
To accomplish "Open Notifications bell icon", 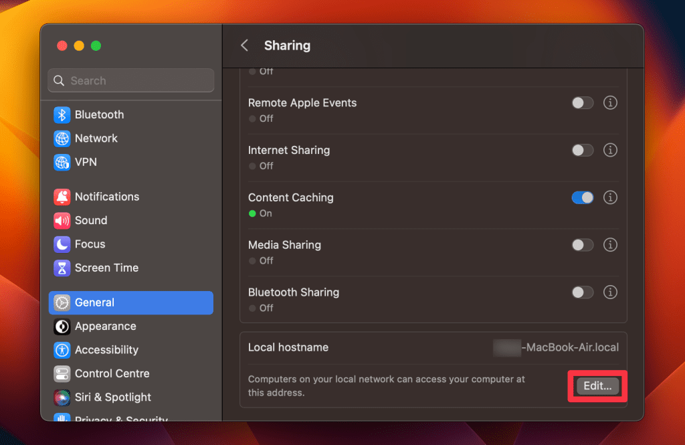I will (62, 197).
